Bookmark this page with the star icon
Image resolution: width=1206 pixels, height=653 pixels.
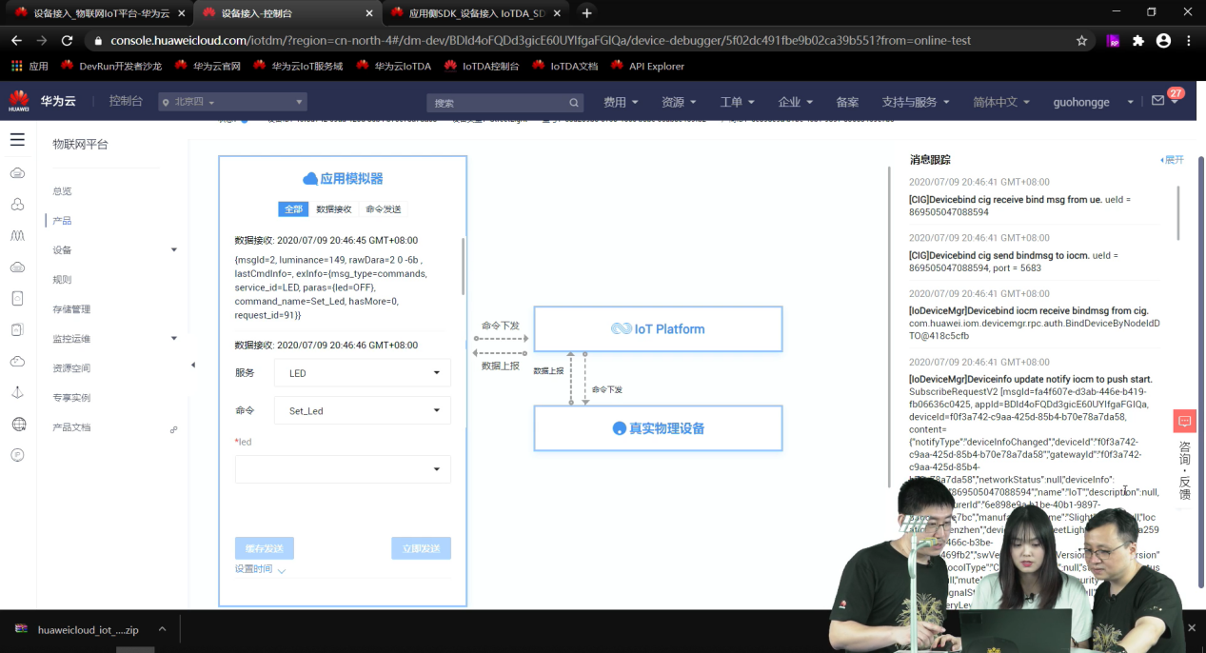(1081, 41)
